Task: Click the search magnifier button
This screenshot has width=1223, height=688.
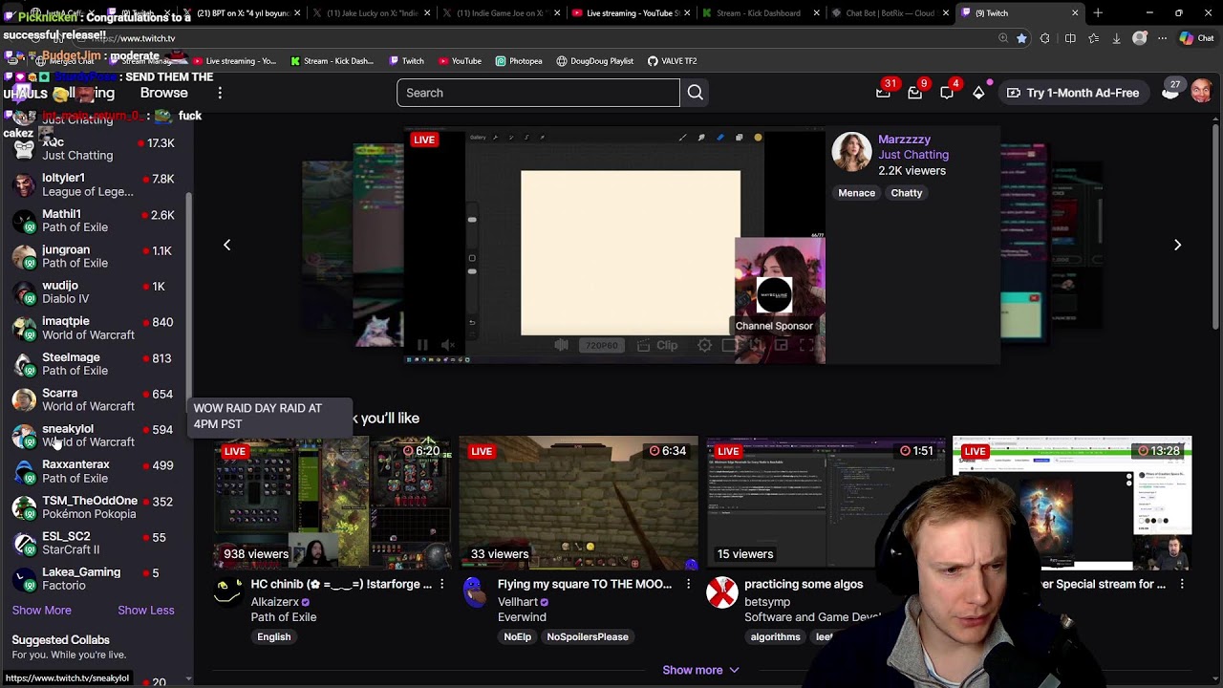Action: click(x=696, y=93)
